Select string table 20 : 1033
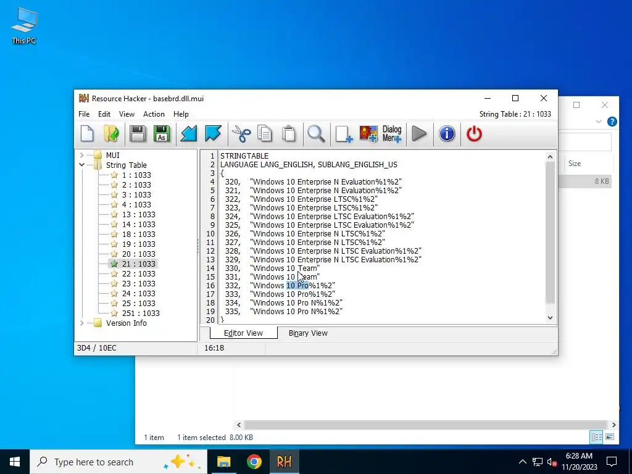The width and height of the screenshot is (632, 474). coord(138,254)
